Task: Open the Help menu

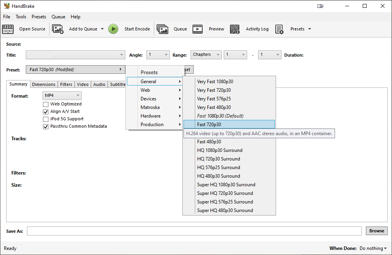Action: click(x=75, y=17)
